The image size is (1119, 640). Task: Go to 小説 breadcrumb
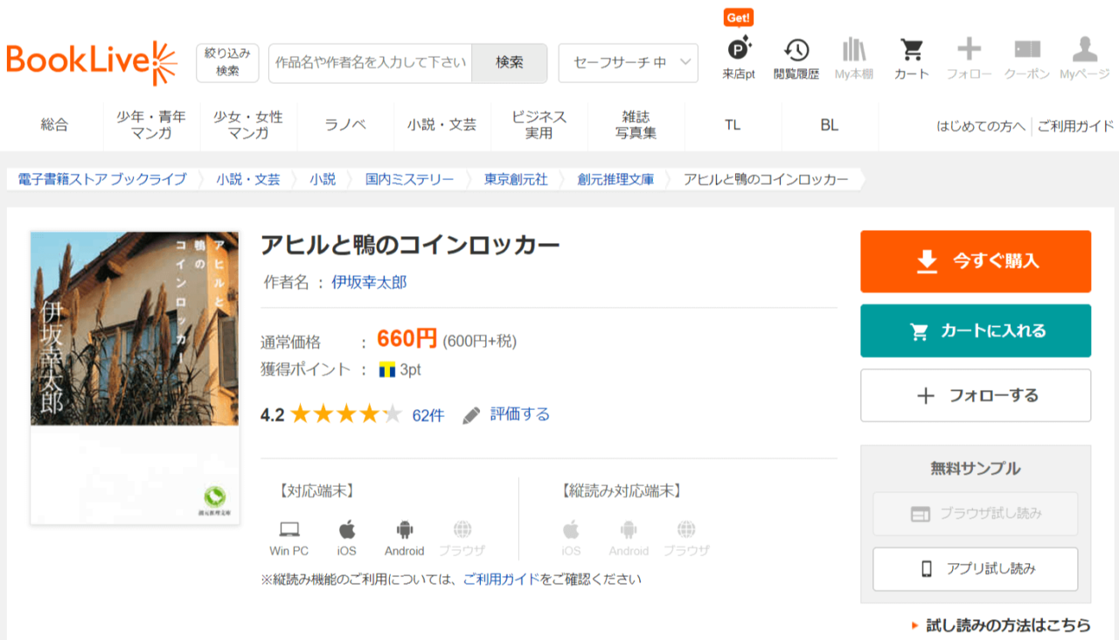coord(323,179)
